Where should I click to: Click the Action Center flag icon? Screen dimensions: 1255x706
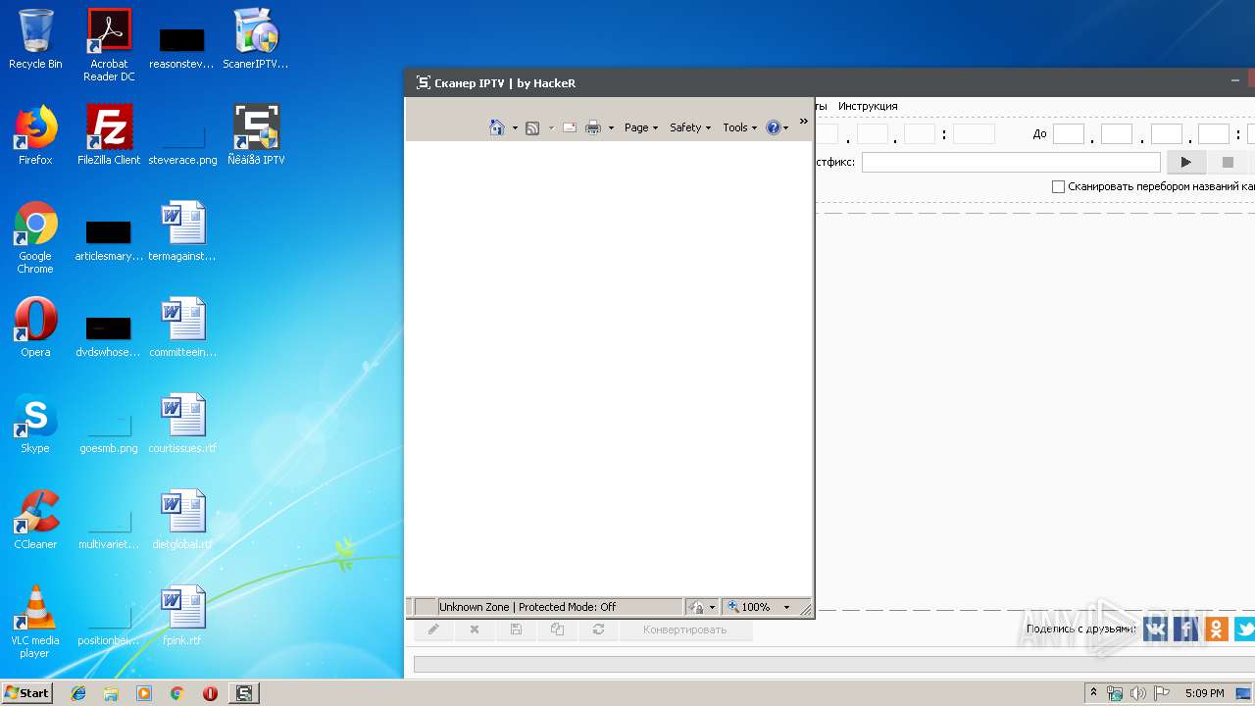1160,693
